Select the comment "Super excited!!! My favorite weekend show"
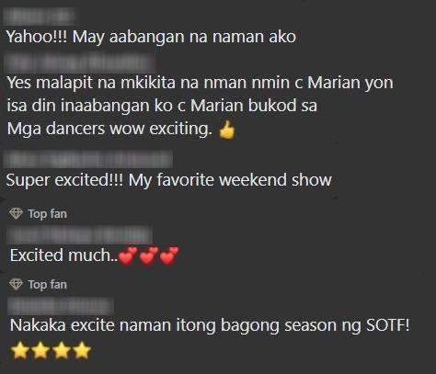Image resolution: width=436 pixels, height=374 pixels. pos(169,180)
